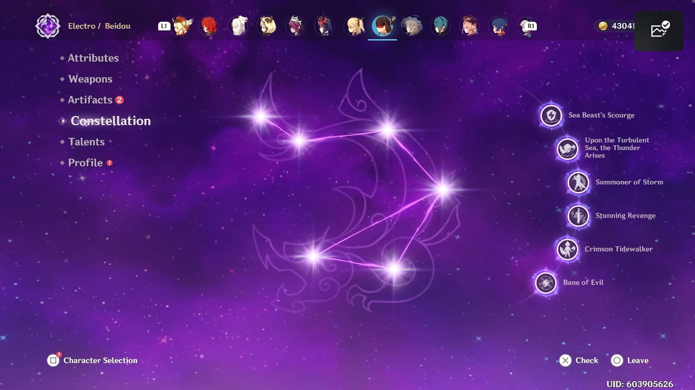Click the diamond marker beside Constellation
This screenshot has width=695, height=390.
click(x=62, y=121)
